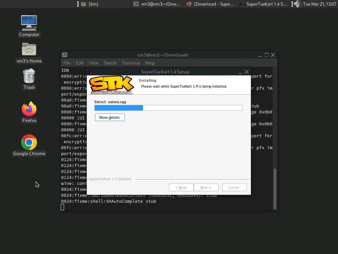The image size is (338, 254).
Task: Click the terminal line 'SHAutoComplete stub'
Action: pos(108,201)
